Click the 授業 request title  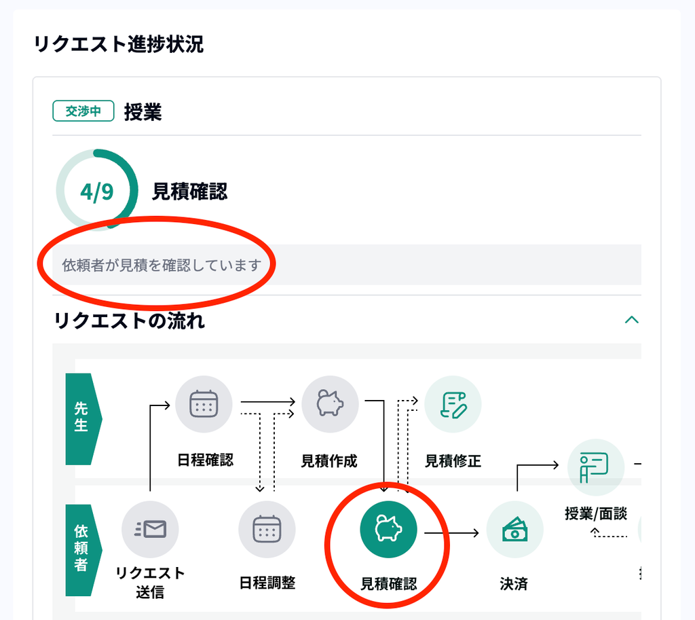tap(143, 112)
